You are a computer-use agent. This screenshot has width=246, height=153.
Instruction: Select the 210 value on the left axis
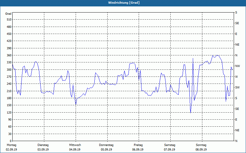[x=9, y=91]
